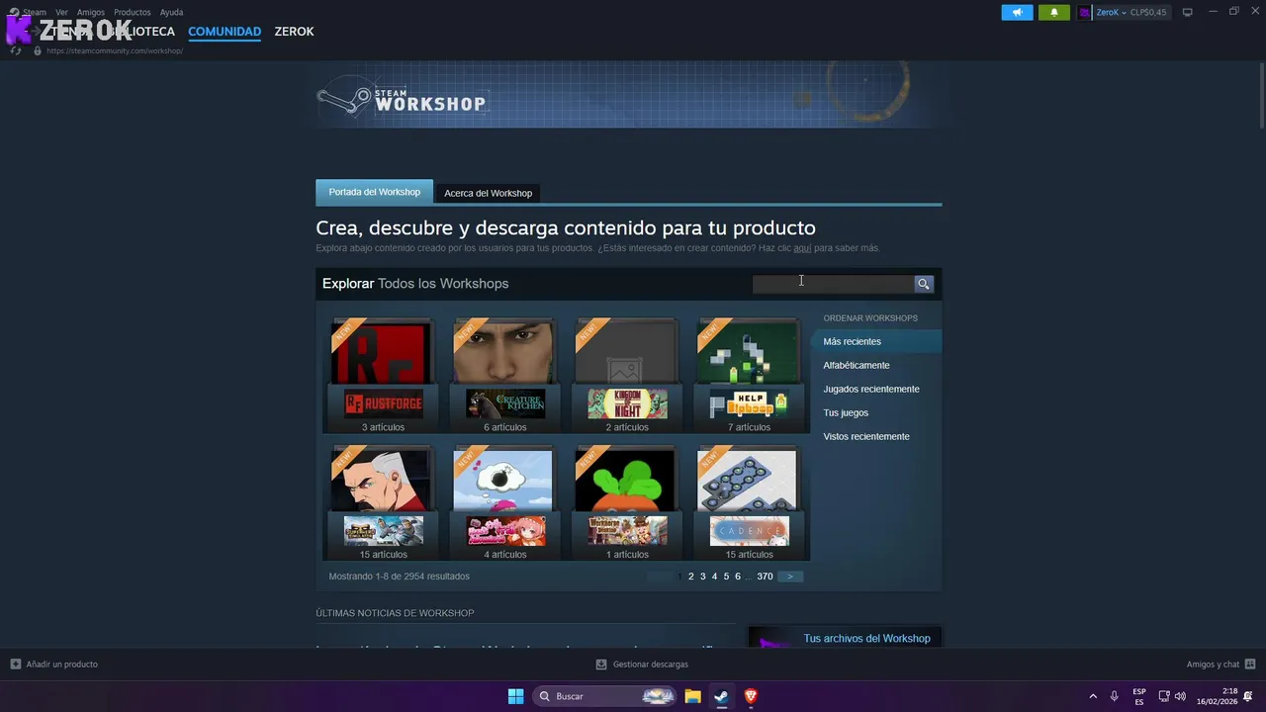Click the padlock icon beside the URL

coord(38,50)
